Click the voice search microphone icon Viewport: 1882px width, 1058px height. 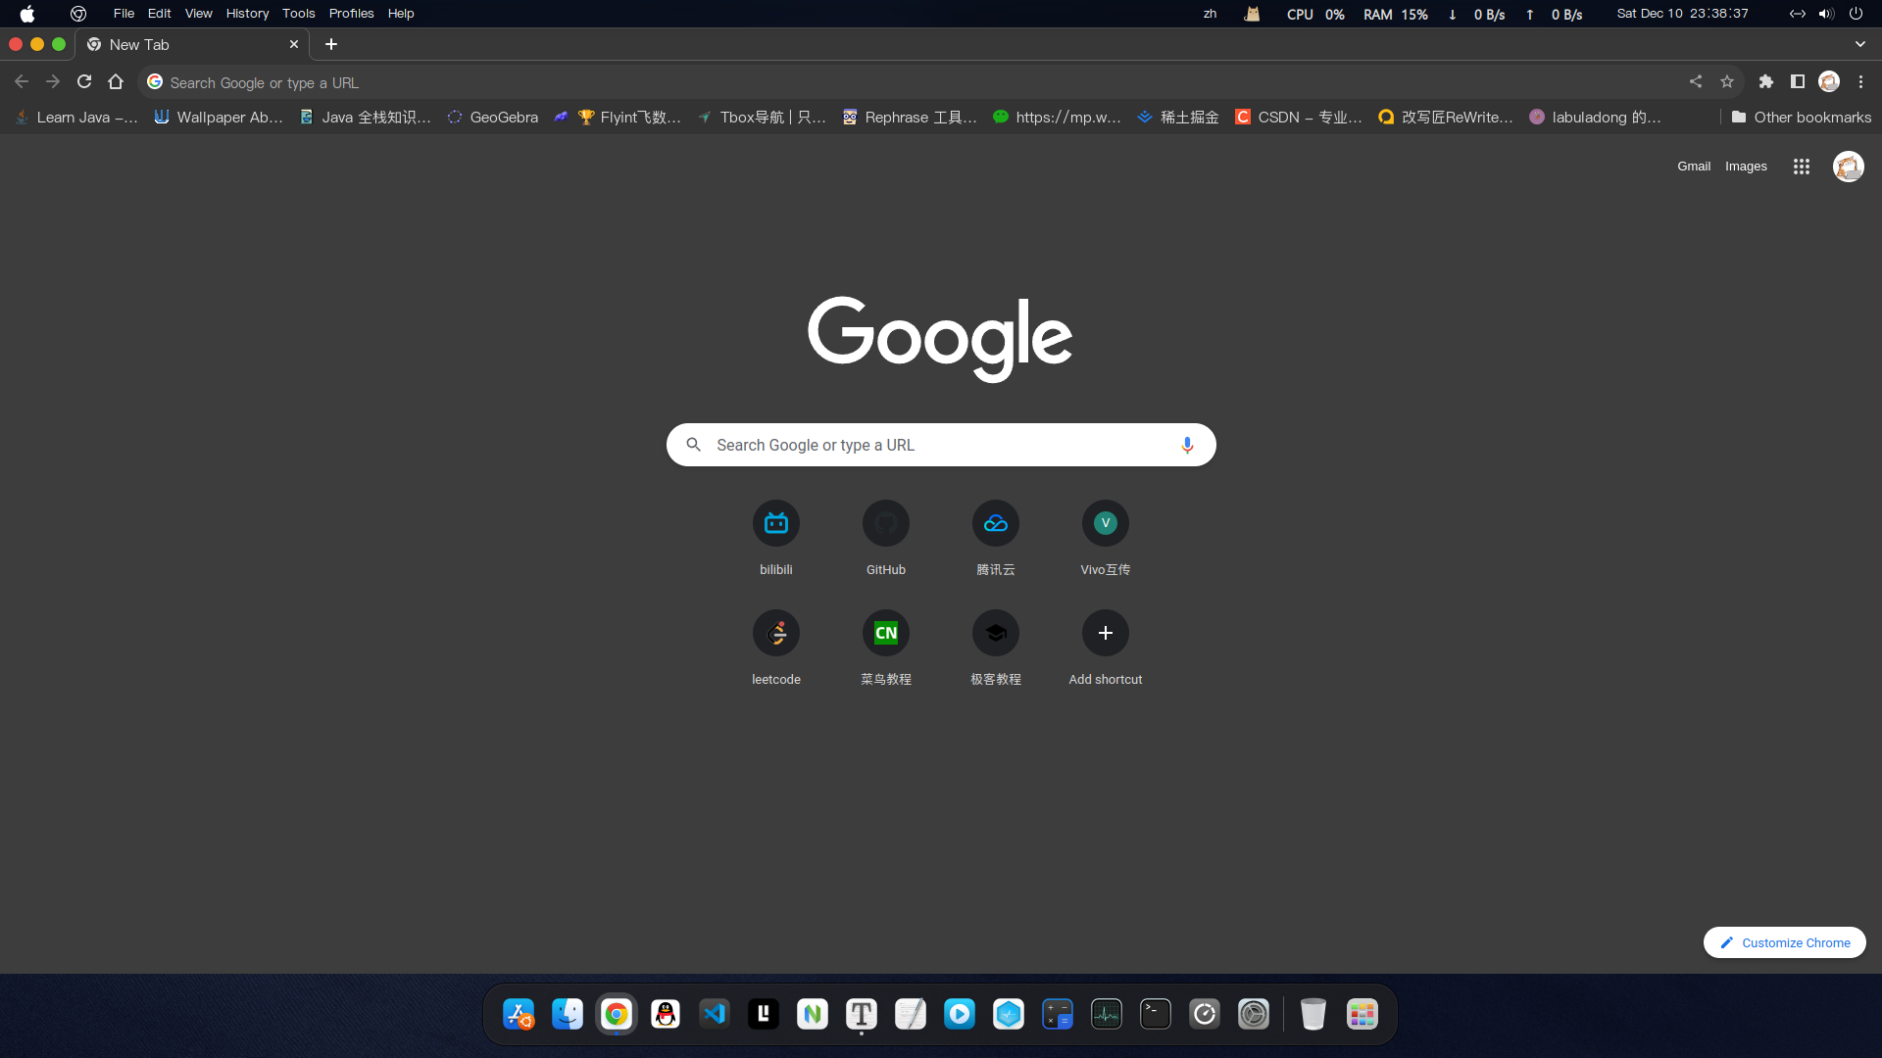[1187, 445]
